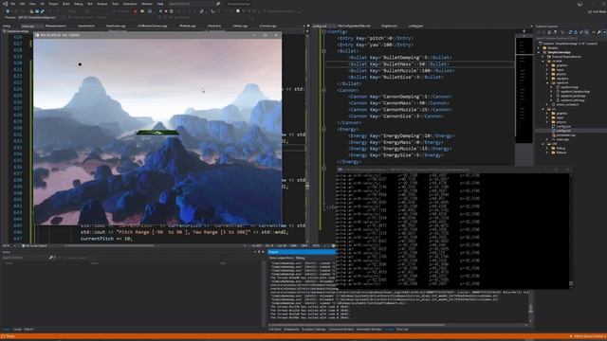This screenshot has width=607, height=341.
Task: Select config.json file under src
Action: point(563,126)
